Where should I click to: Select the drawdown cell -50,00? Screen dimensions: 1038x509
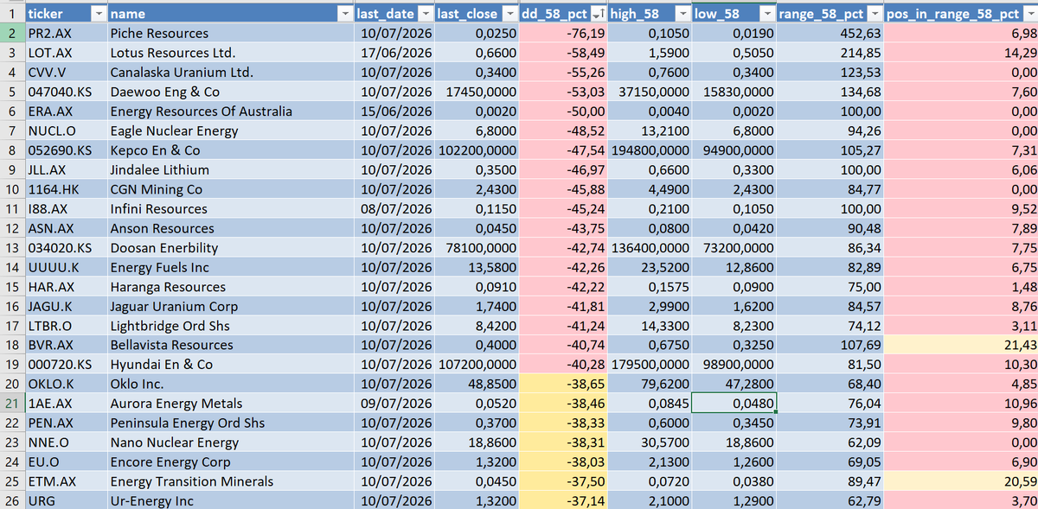point(563,111)
